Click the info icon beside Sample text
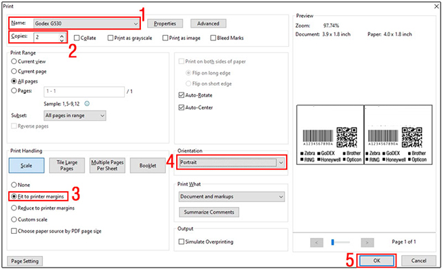The width and height of the screenshot is (442, 269). (87, 103)
